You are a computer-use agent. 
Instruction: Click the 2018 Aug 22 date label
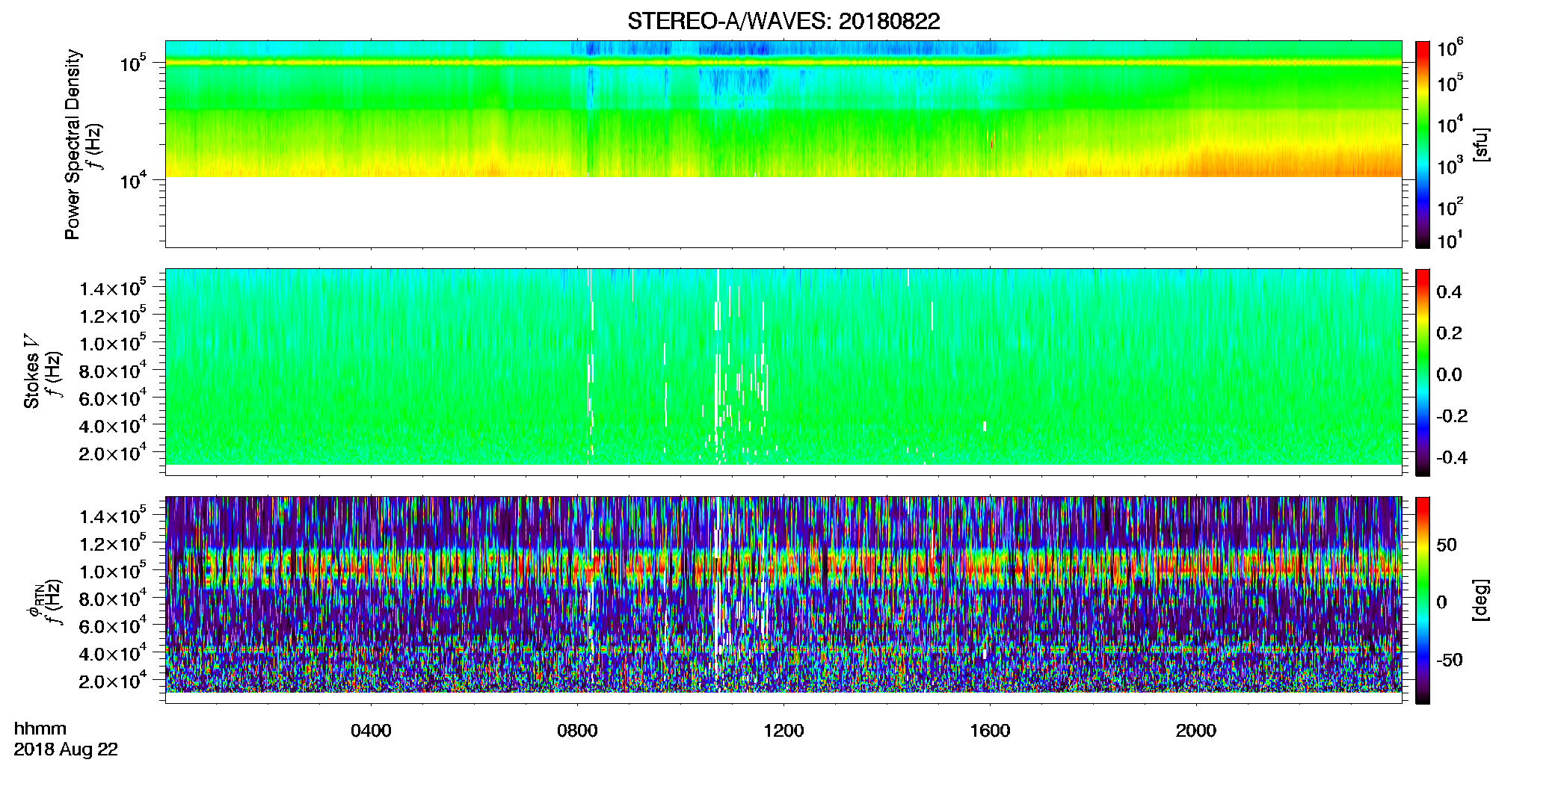(66, 749)
